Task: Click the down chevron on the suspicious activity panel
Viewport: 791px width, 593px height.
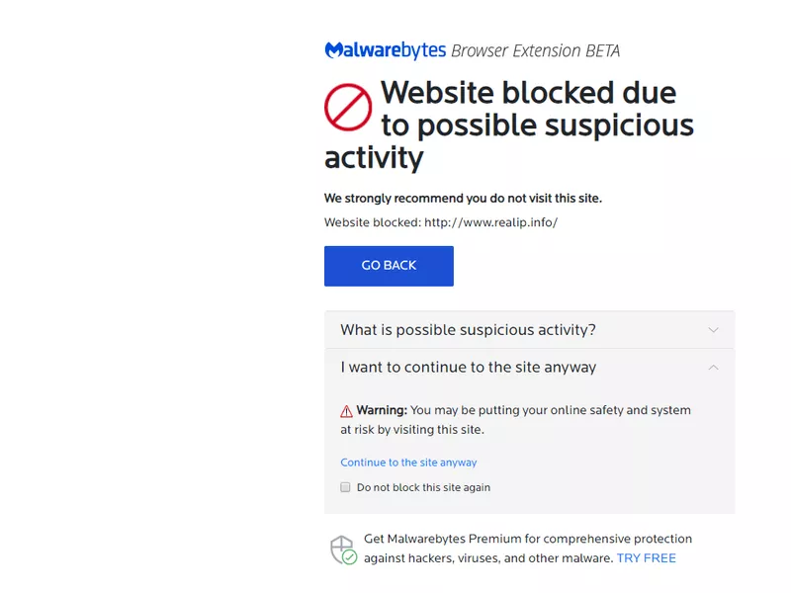Action: pos(714,330)
